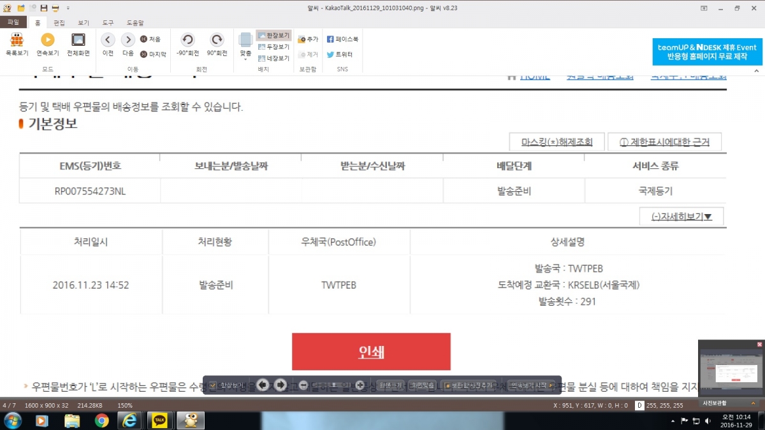Share the image on 트위터

pos(340,54)
